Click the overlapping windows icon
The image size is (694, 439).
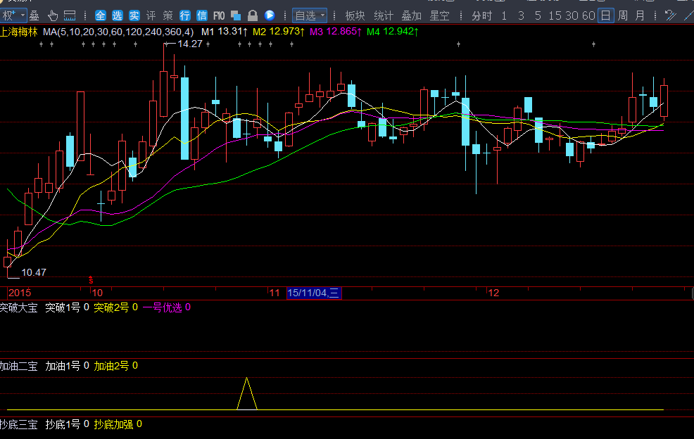click(236, 15)
